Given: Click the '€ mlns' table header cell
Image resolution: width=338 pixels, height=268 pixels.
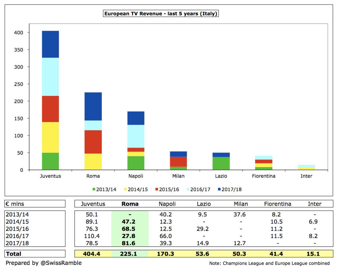Looking at the screenshot, I should [x=35, y=204].
